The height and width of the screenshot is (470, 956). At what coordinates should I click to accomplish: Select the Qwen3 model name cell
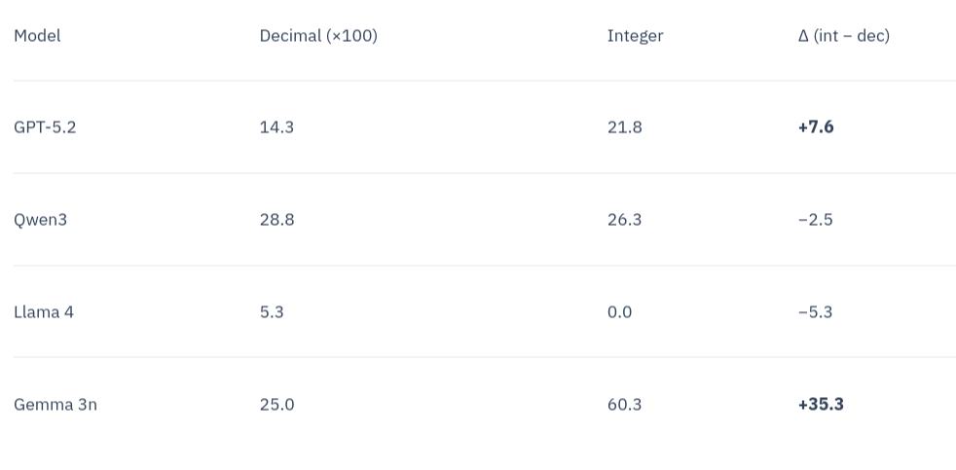(40, 220)
